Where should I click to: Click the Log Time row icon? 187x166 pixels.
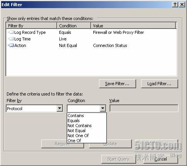(11, 39)
